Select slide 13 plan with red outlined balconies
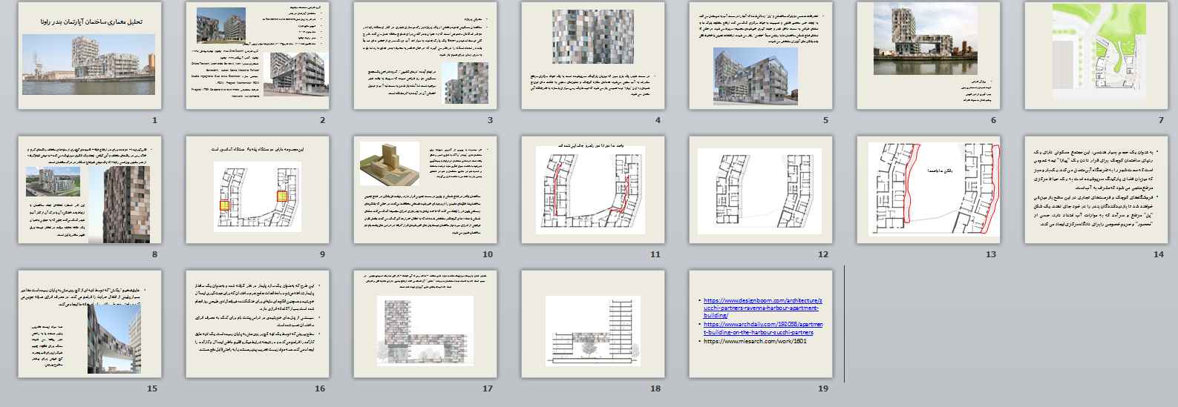The image size is (1178, 407). click(x=929, y=190)
